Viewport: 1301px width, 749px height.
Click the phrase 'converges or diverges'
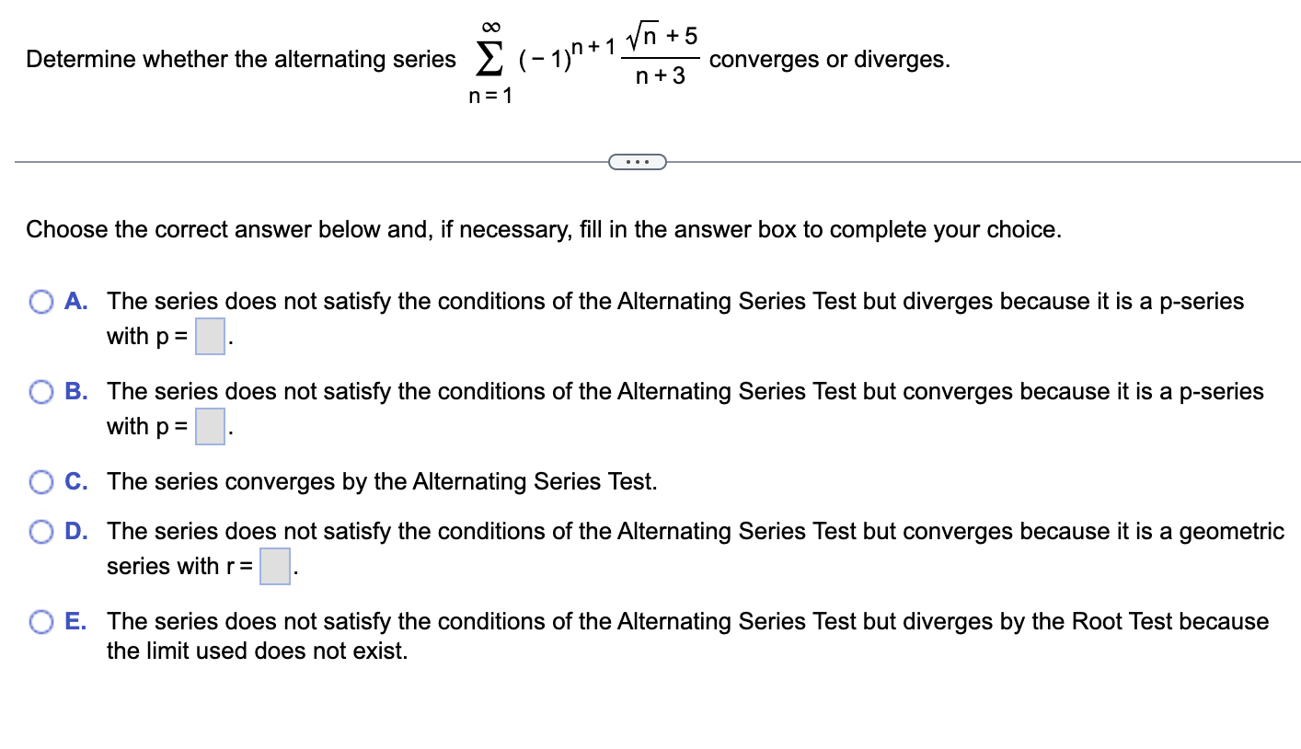point(828,59)
